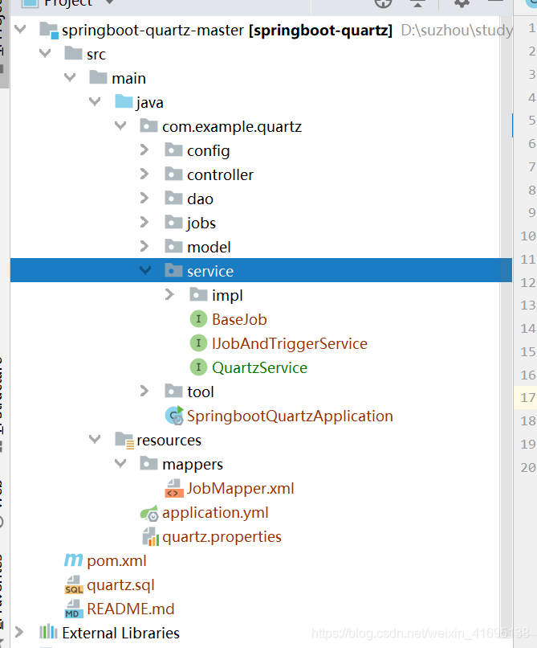Viewport: 537px width, 648px height.
Task: Click the JobMapper.xml file icon
Action: click(174, 488)
